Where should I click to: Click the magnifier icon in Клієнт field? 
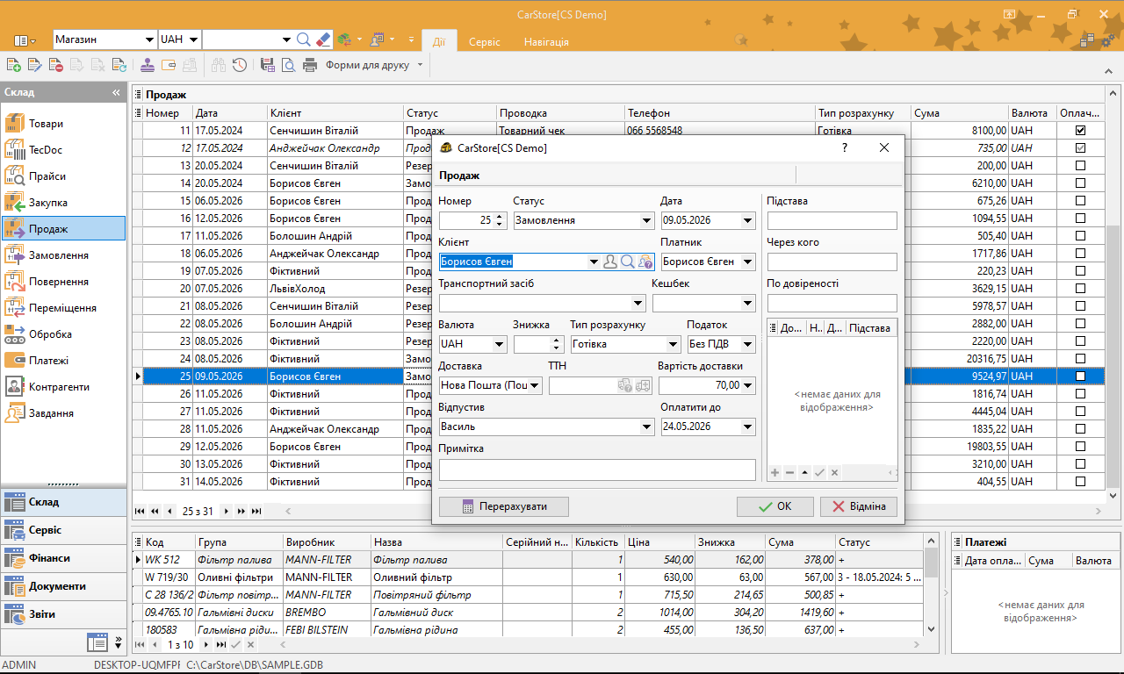tap(628, 262)
